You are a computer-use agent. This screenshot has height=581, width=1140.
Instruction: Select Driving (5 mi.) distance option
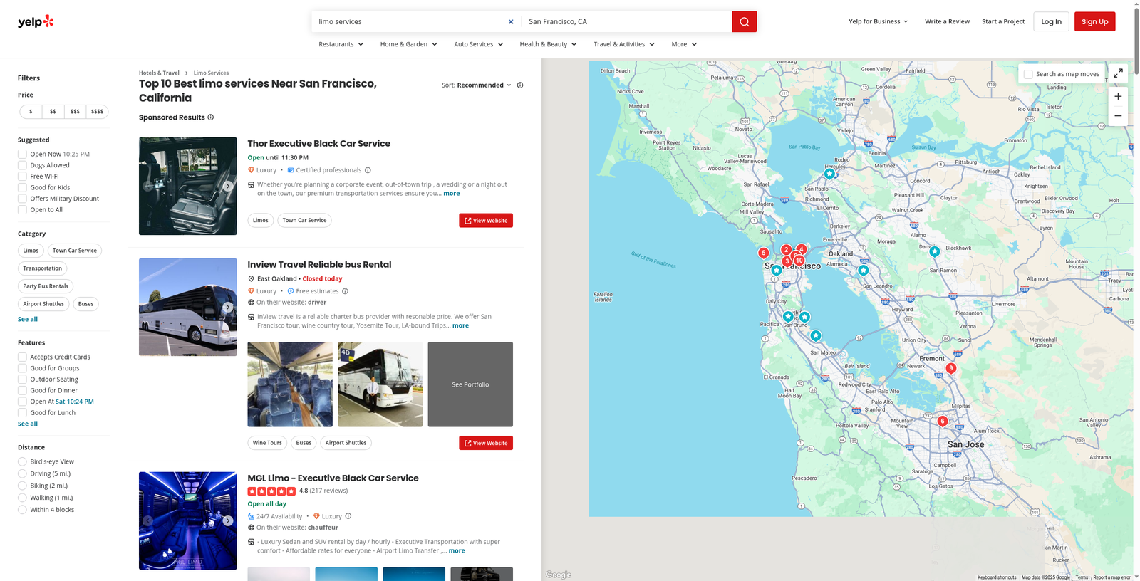click(22, 473)
